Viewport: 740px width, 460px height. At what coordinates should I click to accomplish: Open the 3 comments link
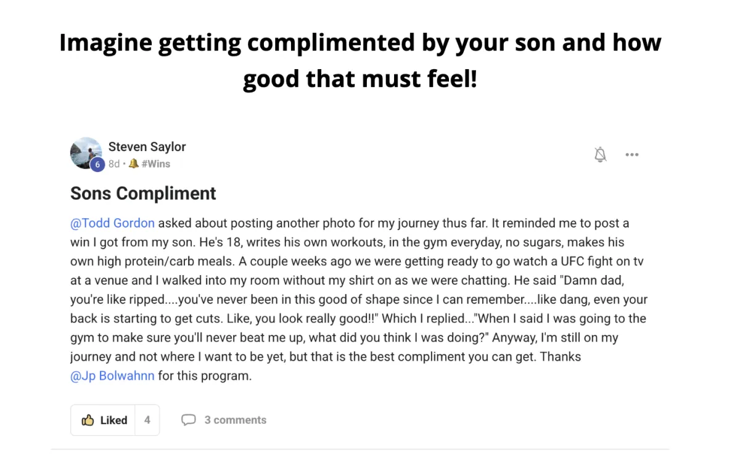236,421
